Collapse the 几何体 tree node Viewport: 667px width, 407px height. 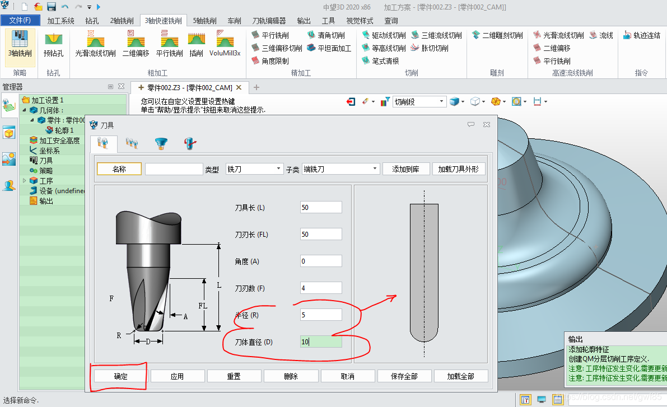point(25,110)
